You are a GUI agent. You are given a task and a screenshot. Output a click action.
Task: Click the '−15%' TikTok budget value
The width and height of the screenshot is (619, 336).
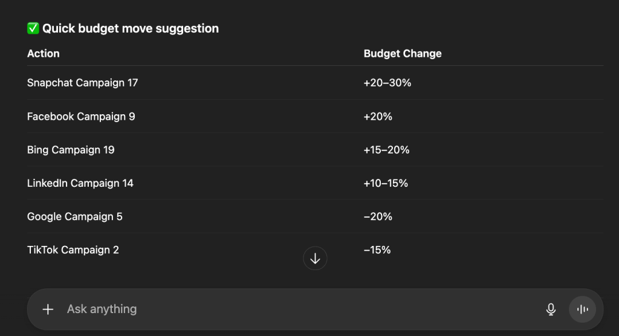pyautogui.click(x=377, y=250)
